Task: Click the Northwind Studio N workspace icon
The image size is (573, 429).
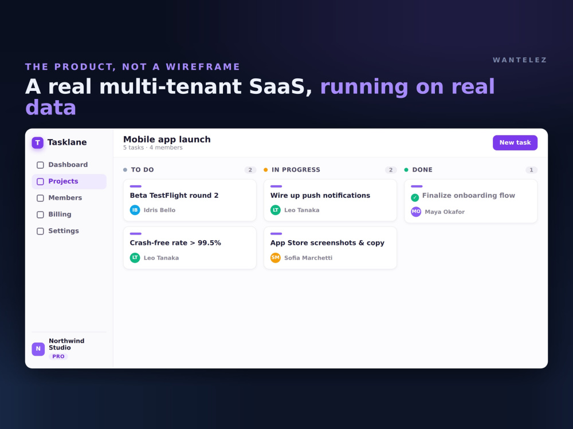Action: pyautogui.click(x=38, y=349)
